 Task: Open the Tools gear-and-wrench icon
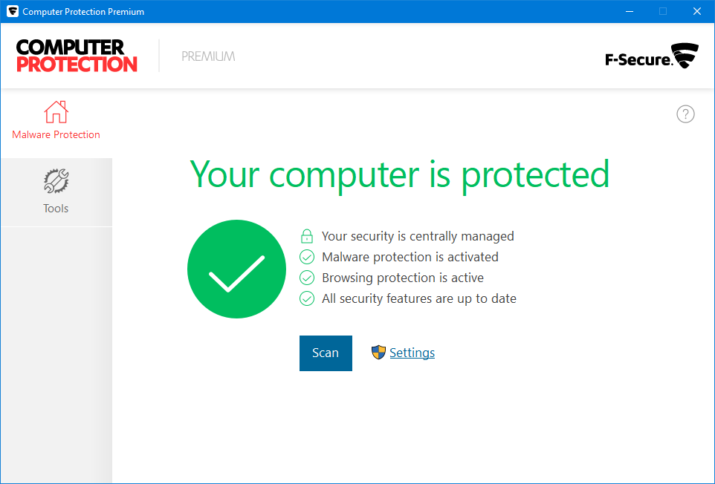(x=56, y=181)
